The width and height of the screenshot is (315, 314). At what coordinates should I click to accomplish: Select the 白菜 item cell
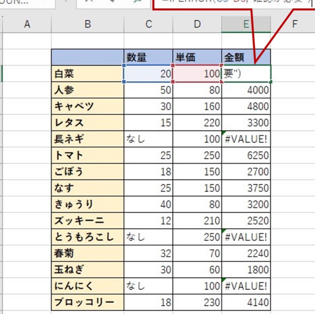coord(87,74)
